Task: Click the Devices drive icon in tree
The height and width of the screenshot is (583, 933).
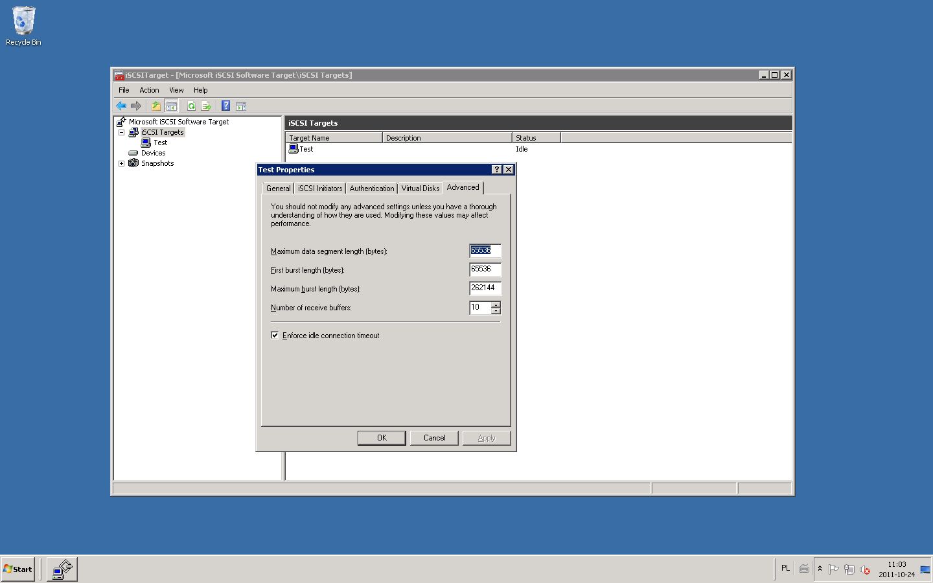Action: point(133,153)
